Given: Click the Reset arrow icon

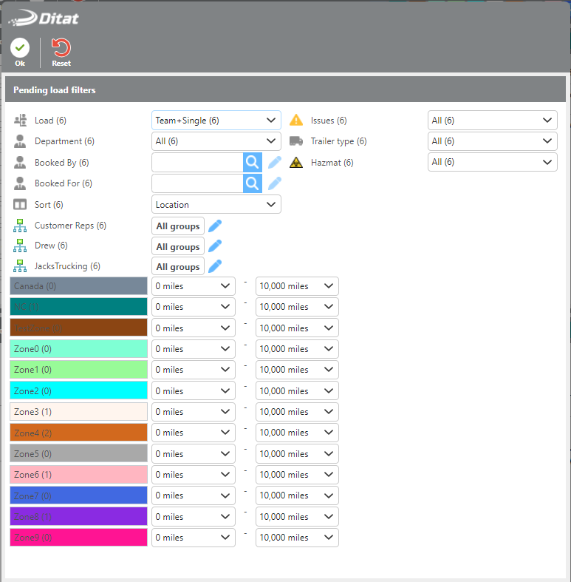Looking at the screenshot, I should coord(61,49).
